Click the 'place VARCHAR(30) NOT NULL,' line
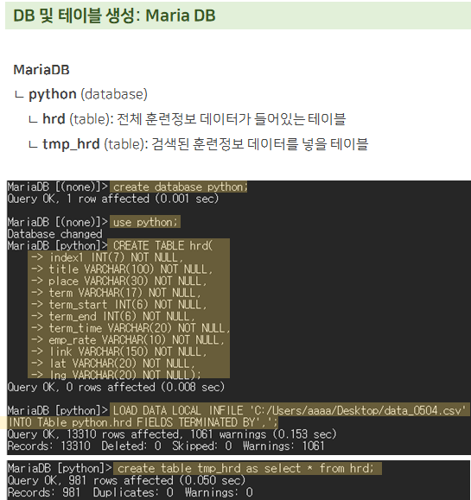This screenshot has height=500, width=471. (128, 281)
